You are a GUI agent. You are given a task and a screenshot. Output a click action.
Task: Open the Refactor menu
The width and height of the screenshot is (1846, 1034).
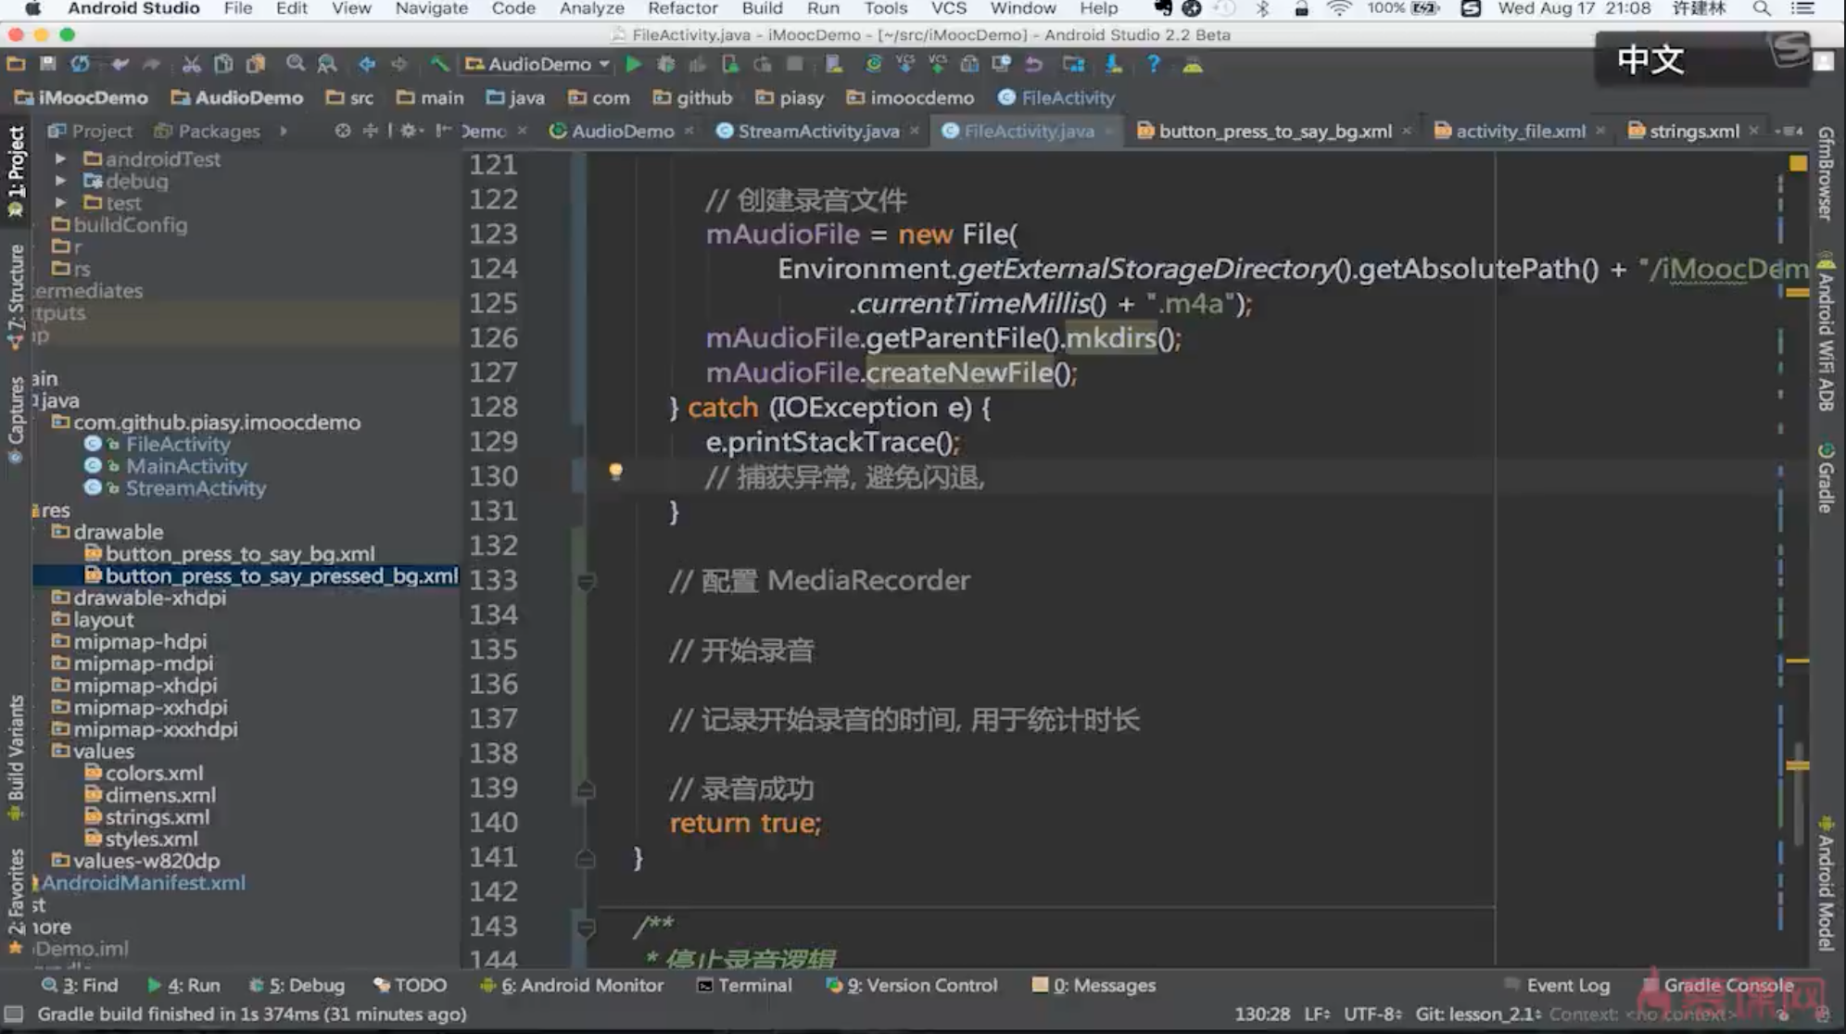682,8
